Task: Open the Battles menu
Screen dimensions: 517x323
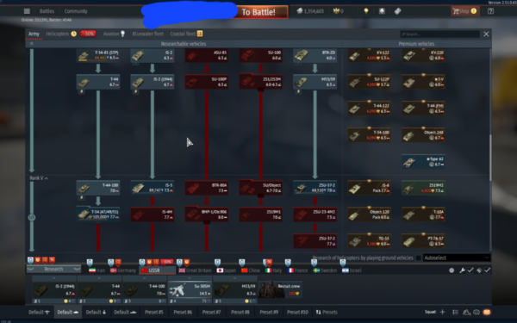Action: 47,11
